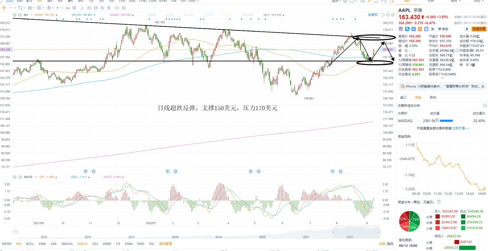
Task: Click the US flag market icon
Action: pos(401,29)
